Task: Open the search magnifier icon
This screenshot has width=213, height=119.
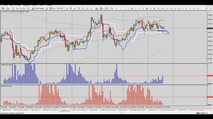Action: pos(207,8)
